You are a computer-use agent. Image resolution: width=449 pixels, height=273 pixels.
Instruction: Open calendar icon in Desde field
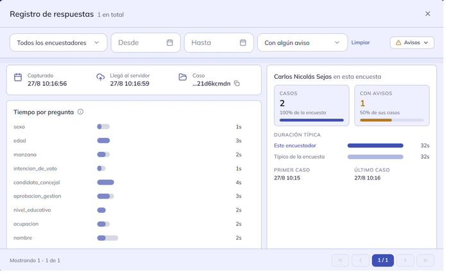[170, 43]
